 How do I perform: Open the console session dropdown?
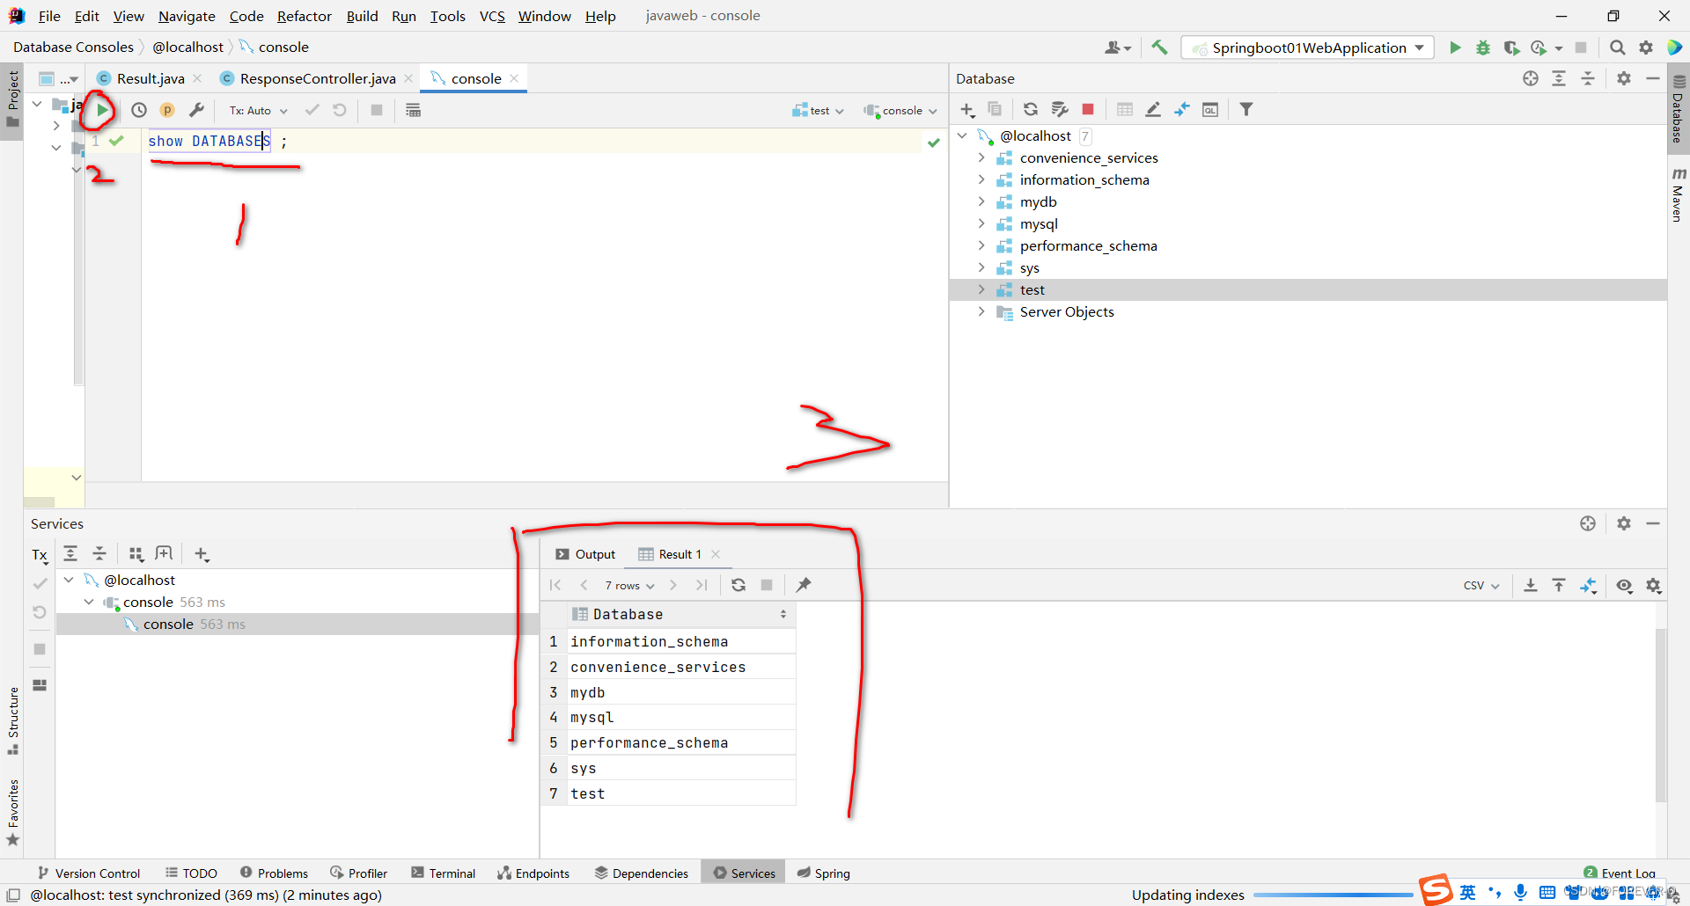click(900, 110)
